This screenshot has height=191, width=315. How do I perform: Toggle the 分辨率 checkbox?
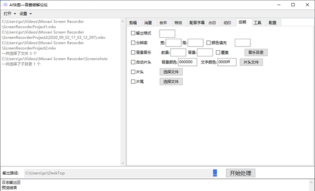(x=133, y=42)
